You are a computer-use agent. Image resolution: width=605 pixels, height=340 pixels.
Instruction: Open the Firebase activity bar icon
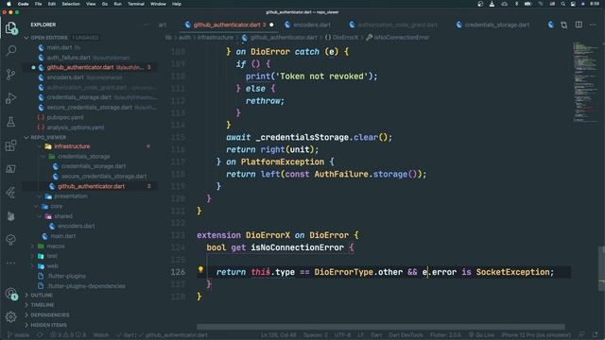pos(10,216)
